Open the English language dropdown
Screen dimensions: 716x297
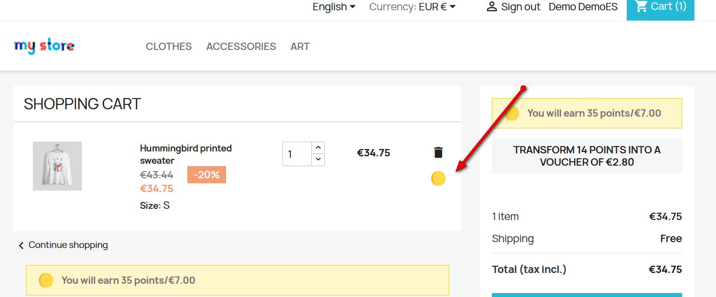click(x=334, y=7)
